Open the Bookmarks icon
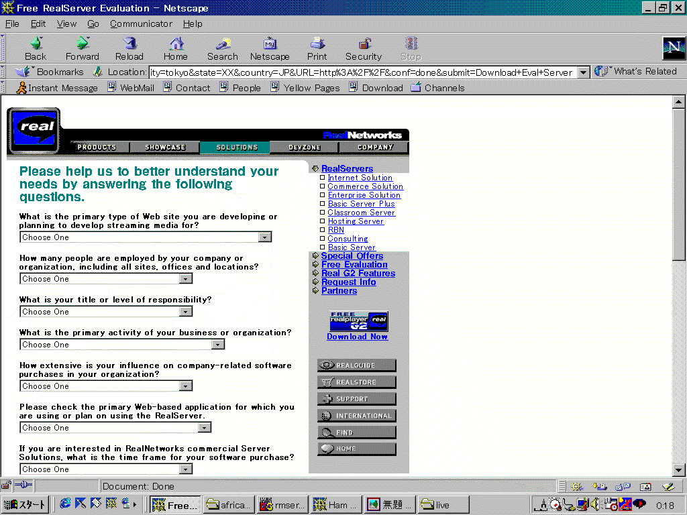Viewport: 687px width, 515px height. (x=22, y=71)
